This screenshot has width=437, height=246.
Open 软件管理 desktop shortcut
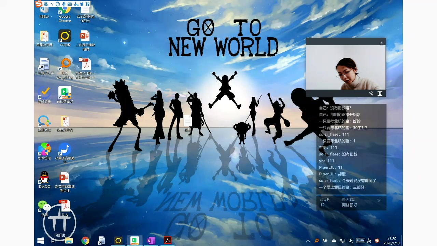[x=44, y=151]
